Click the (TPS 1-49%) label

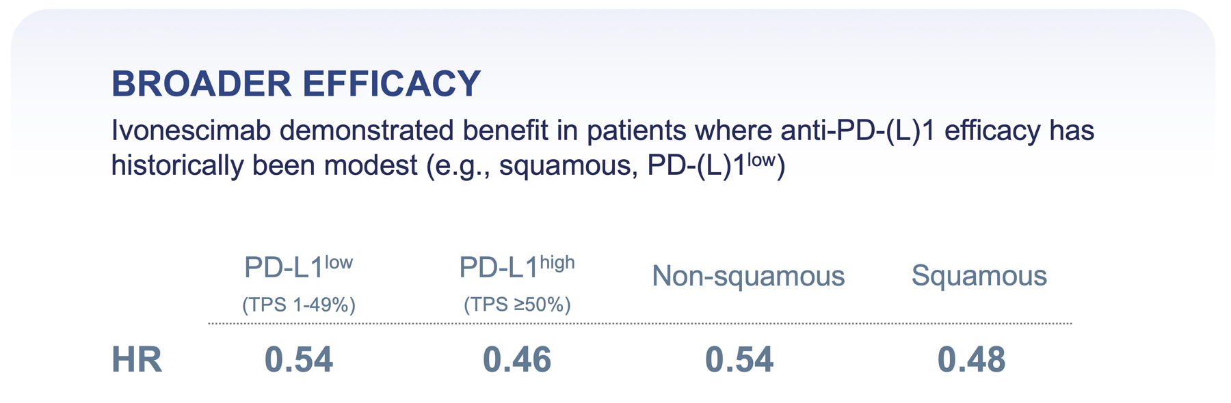[x=299, y=305]
